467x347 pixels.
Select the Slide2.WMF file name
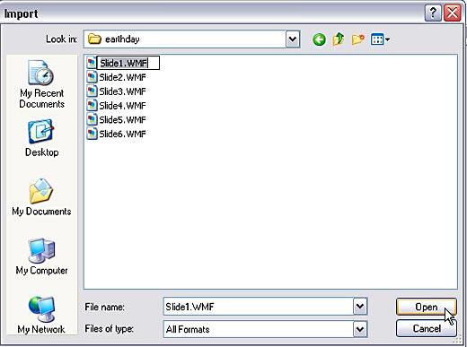(122, 77)
